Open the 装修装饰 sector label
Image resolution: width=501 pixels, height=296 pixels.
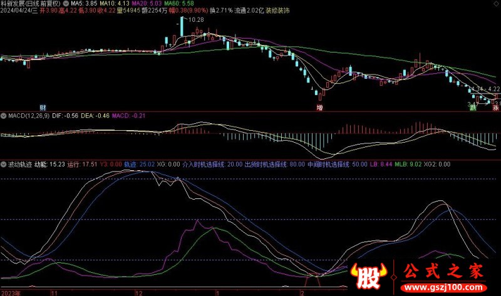(x=277, y=11)
